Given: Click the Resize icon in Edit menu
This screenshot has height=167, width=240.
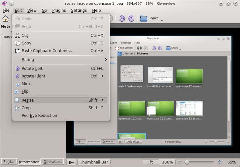Looking at the screenshot, I should 17,100.
